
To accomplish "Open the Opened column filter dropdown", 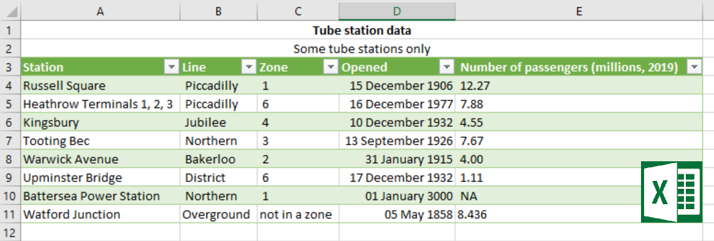I will [447, 67].
